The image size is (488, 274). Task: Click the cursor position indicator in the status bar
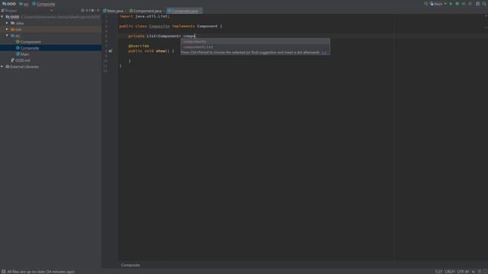point(438,272)
